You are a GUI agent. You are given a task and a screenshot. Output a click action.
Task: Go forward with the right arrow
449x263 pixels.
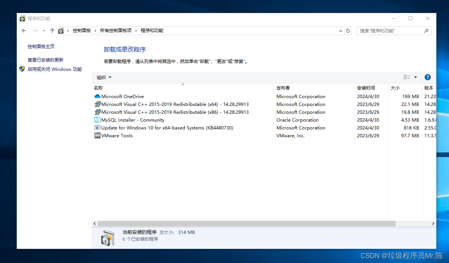click(x=35, y=31)
